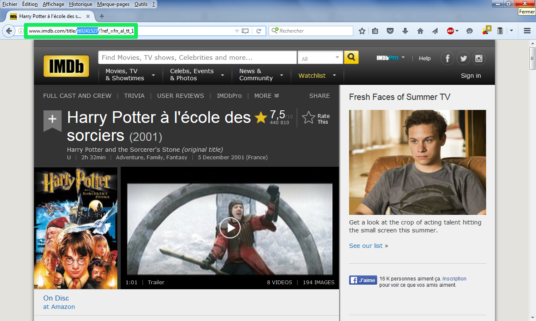Click the vertical page scrollbar thumb
This screenshot has width=536, height=321.
click(532, 59)
